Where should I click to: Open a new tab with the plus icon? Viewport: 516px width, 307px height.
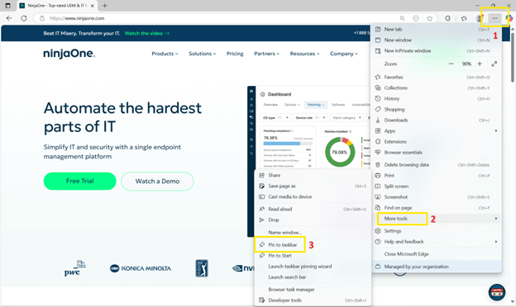pos(105,6)
